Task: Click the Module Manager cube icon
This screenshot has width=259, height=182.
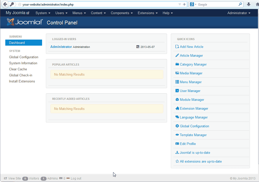Action: coord(177,100)
